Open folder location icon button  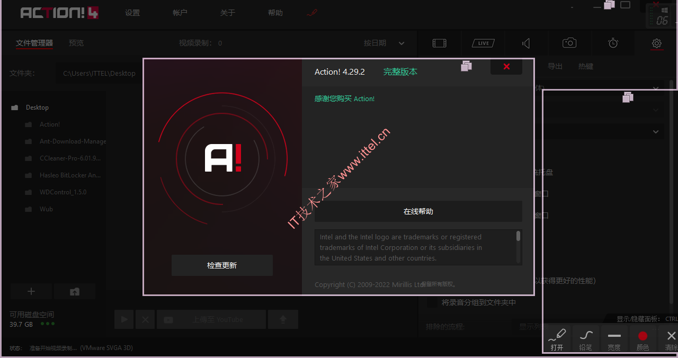75,291
